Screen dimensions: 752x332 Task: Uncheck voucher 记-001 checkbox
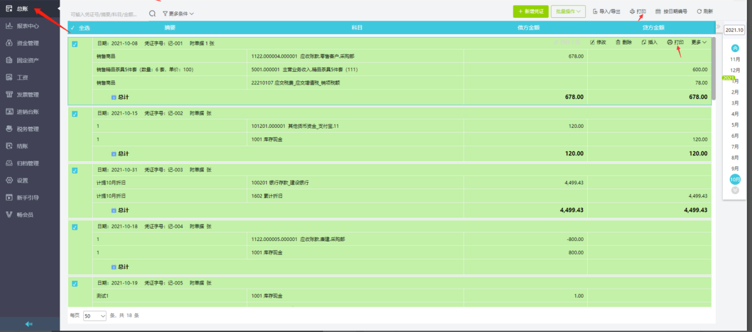[x=75, y=44]
